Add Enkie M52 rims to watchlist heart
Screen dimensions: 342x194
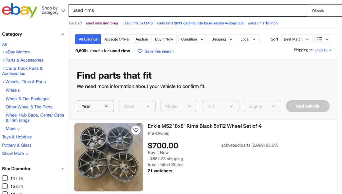(136, 130)
